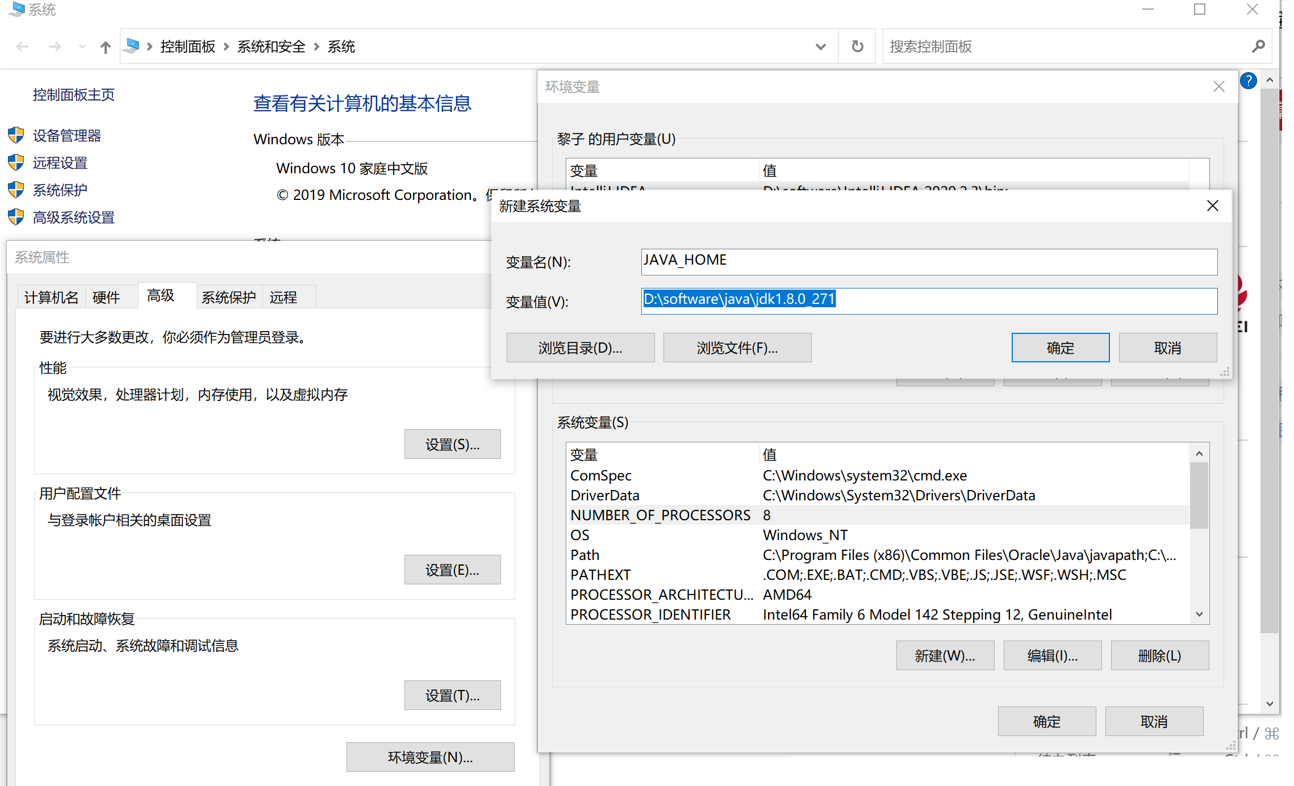Click the search magnifier icon
The image size is (1294, 786).
point(1258,47)
